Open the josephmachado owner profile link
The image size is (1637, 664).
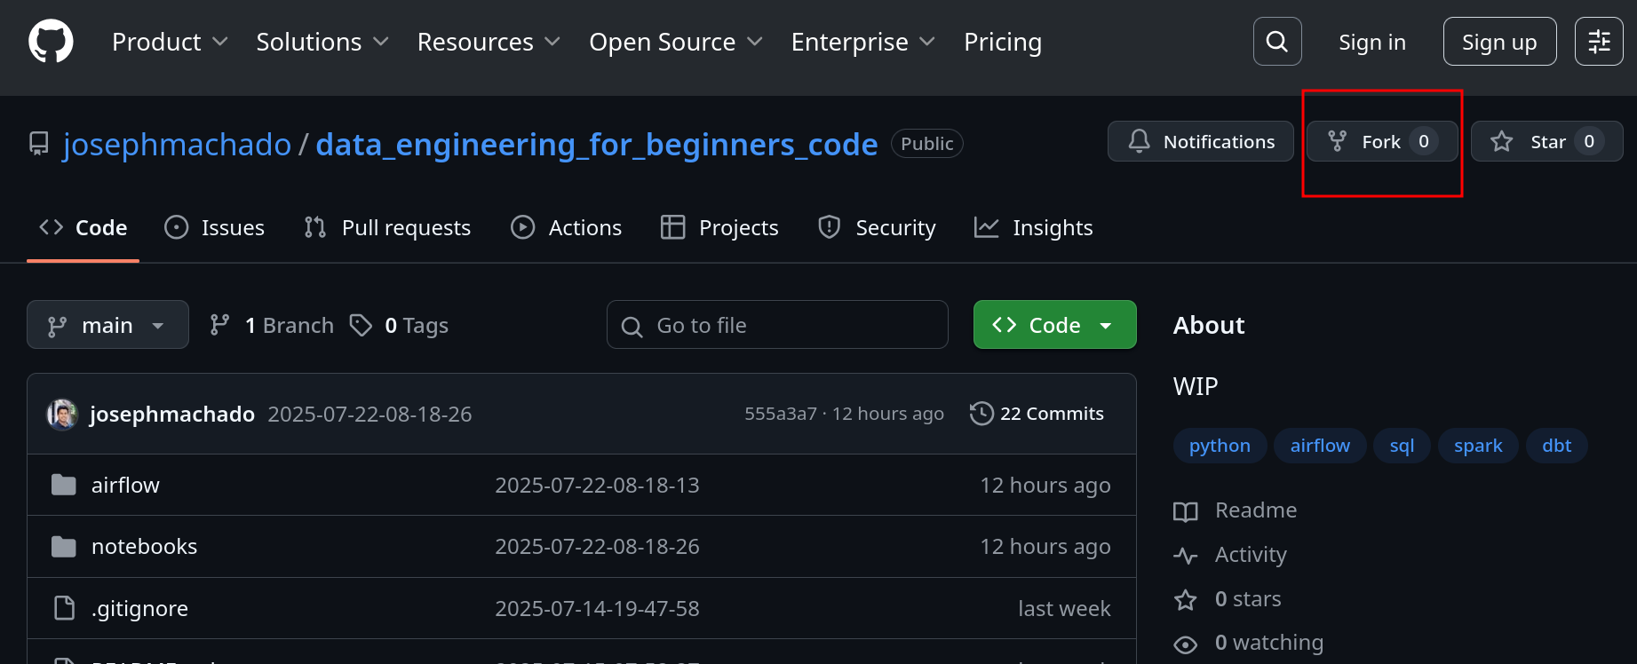[x=177, y=144]
